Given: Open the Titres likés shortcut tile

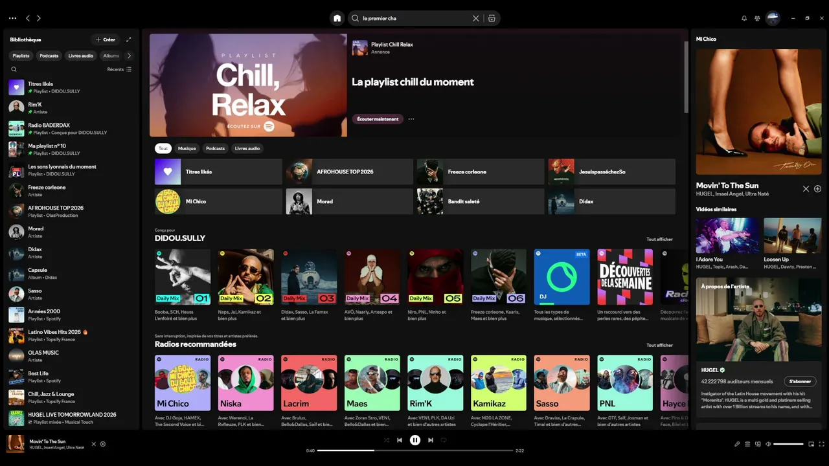Looking at the screenshot, I should [x=218, y=172].
